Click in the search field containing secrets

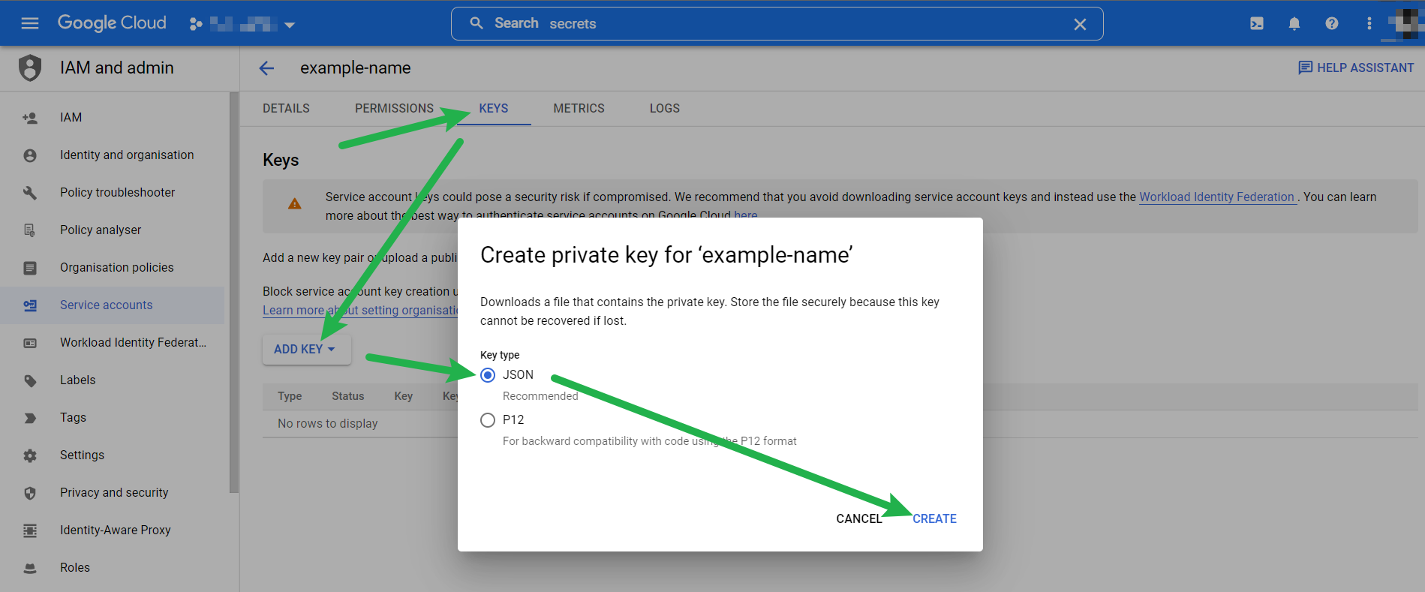coord(777,23)
